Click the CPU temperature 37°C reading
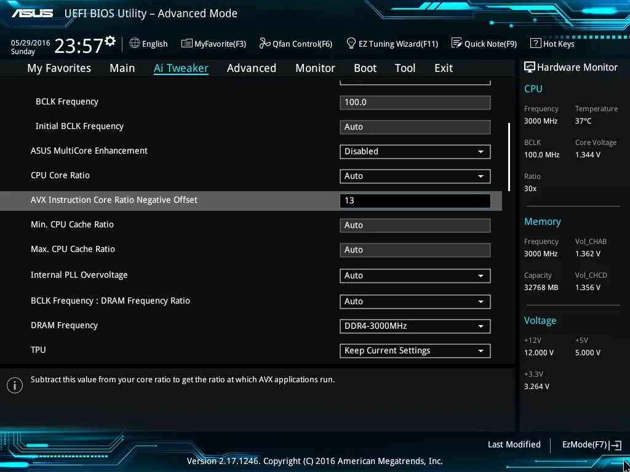This screenshot has height=472, width=630. (583, 120)
